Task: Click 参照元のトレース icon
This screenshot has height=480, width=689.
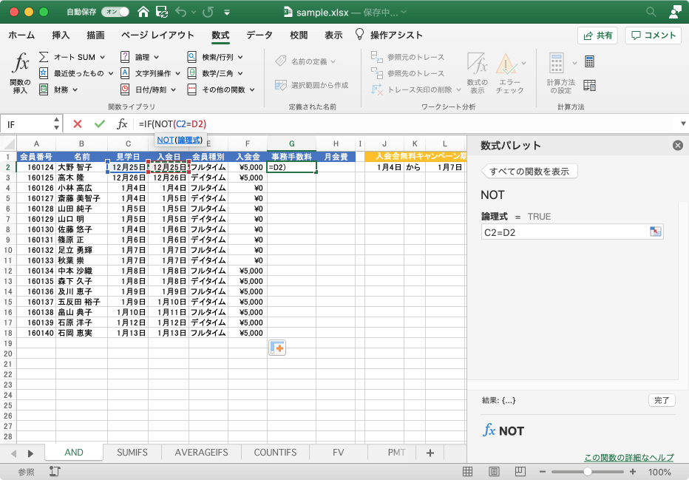Action: [376, 57]
